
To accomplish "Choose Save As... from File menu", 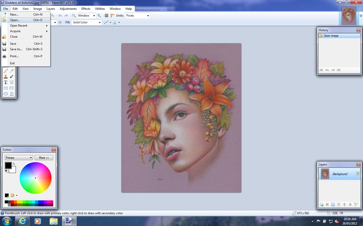I will pos(16,49).
